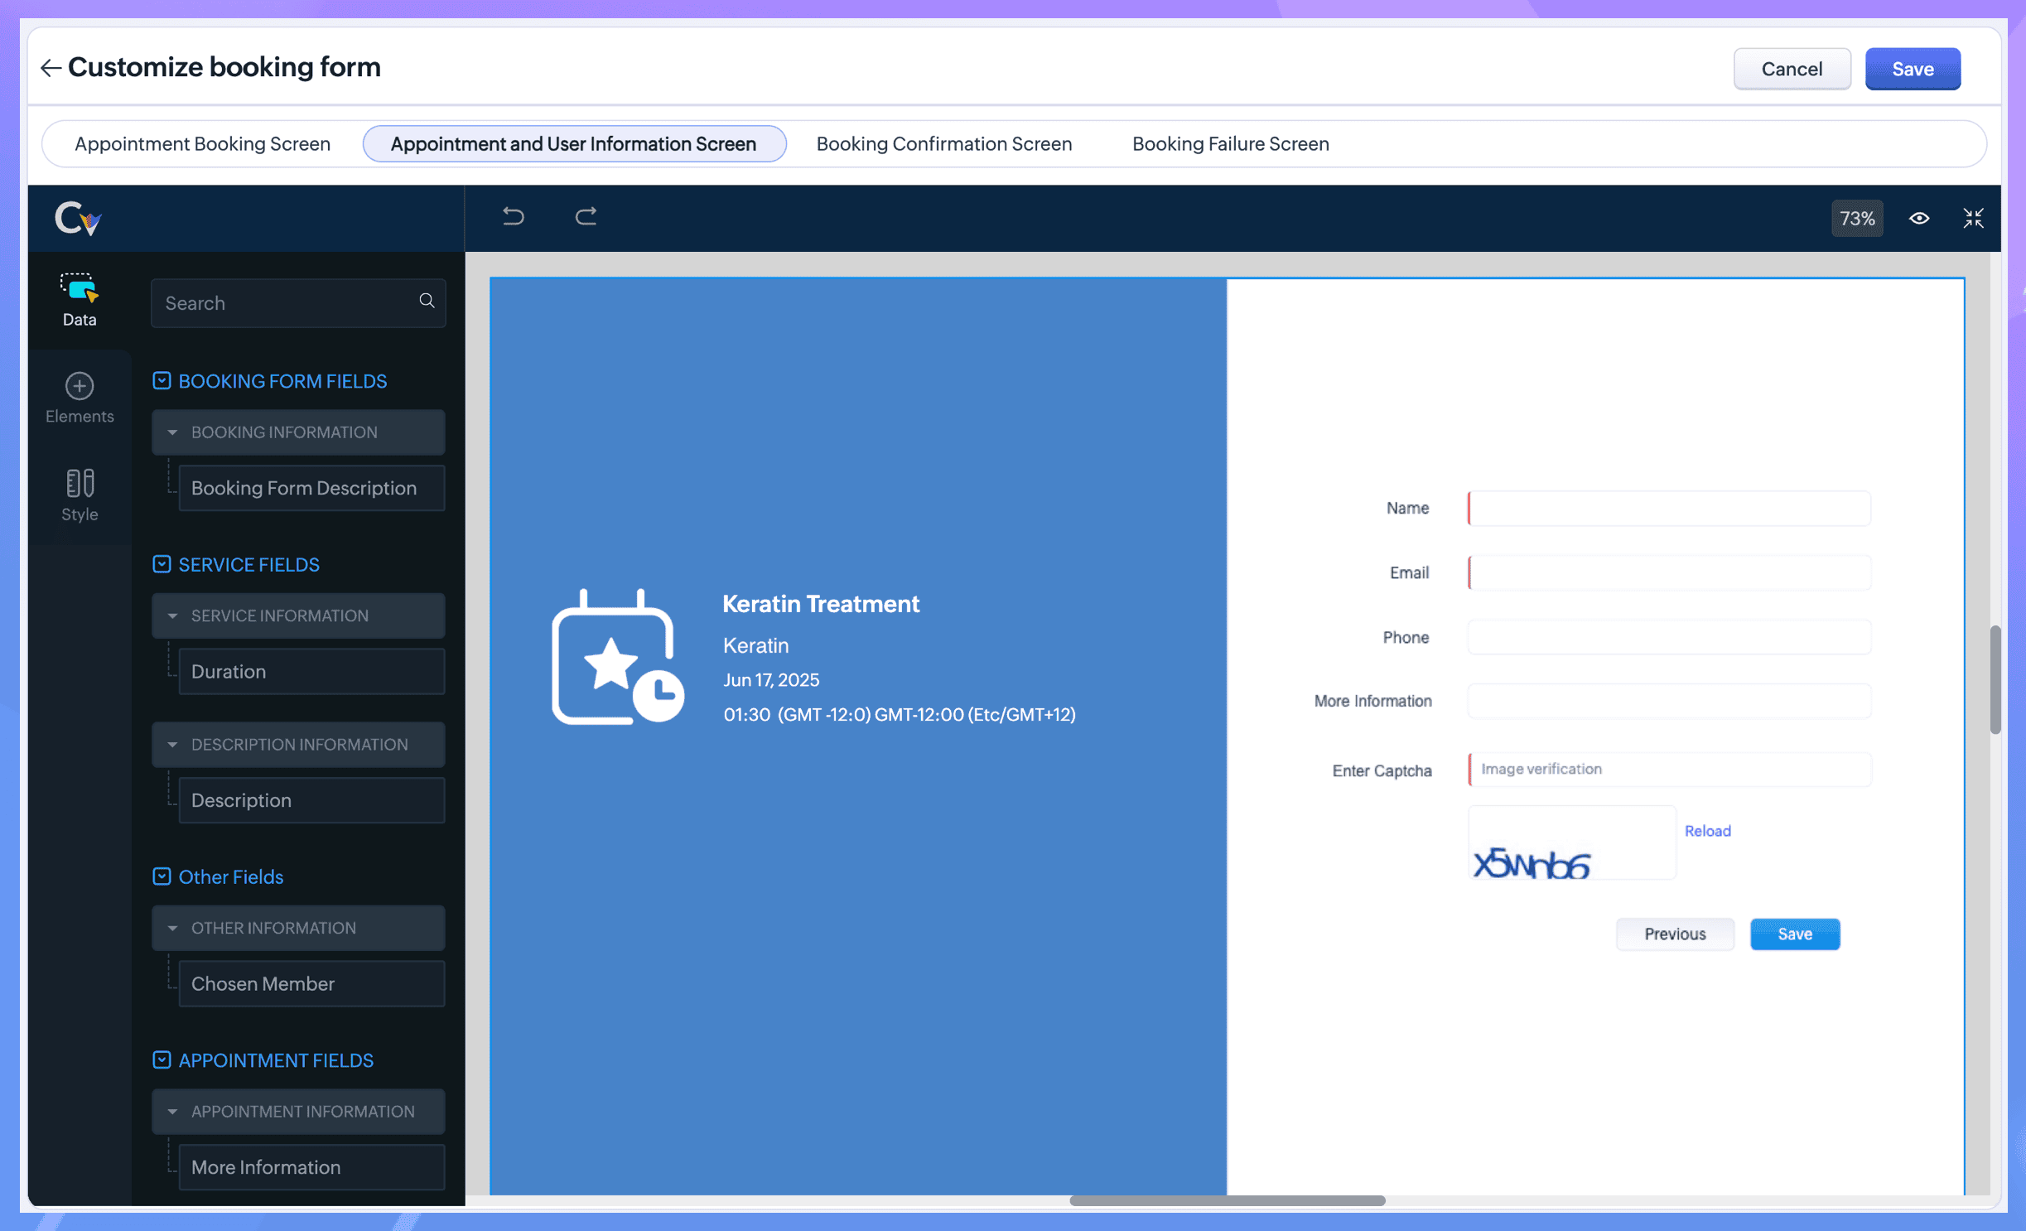Collapse the BOOKING INFORMATION group

click(172, 432)
